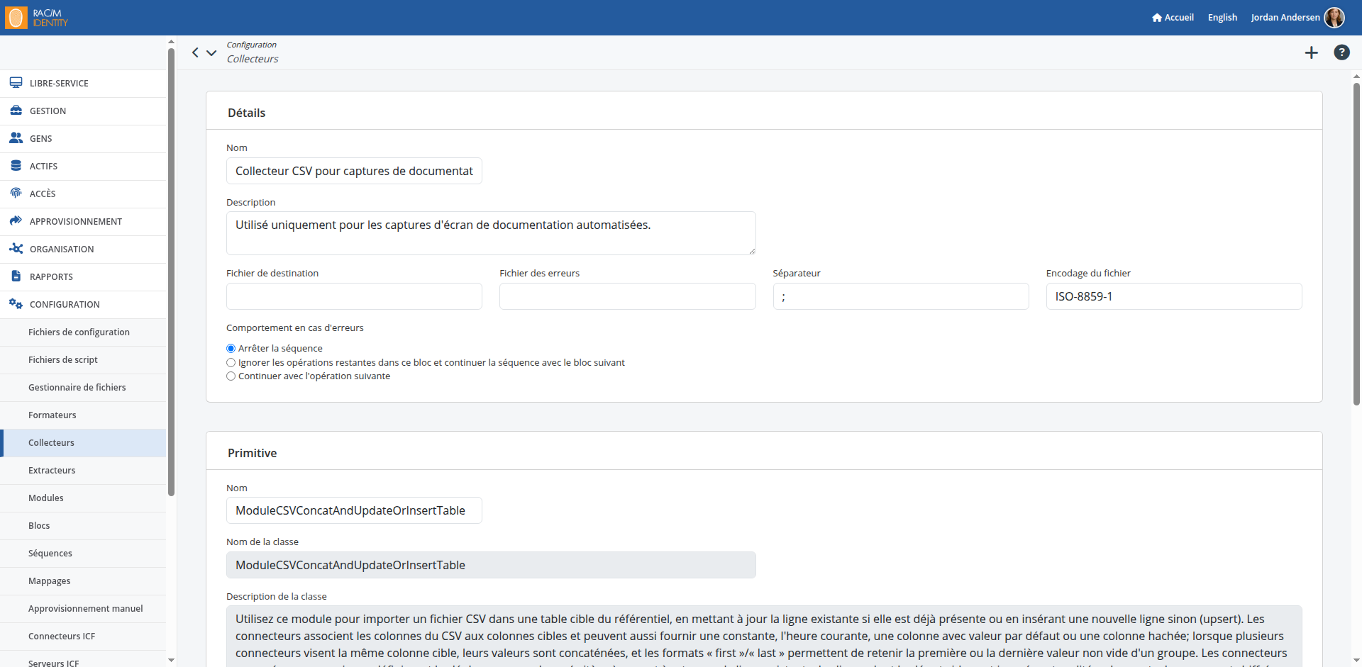Click the Configuration gears icon
This screenshot has width=1362, height=667.
click(x=16, y=304)
